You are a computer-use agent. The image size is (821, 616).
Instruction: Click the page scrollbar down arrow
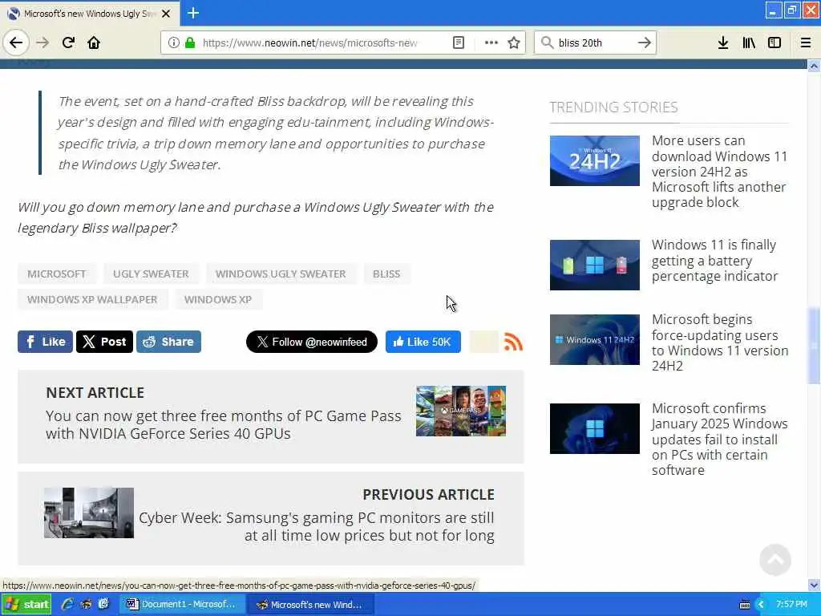pyautogui.click(x=814, y=585)
